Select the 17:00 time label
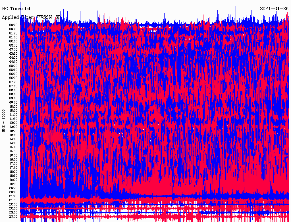This screenshot has height=222, width=291. coord(13,164)
